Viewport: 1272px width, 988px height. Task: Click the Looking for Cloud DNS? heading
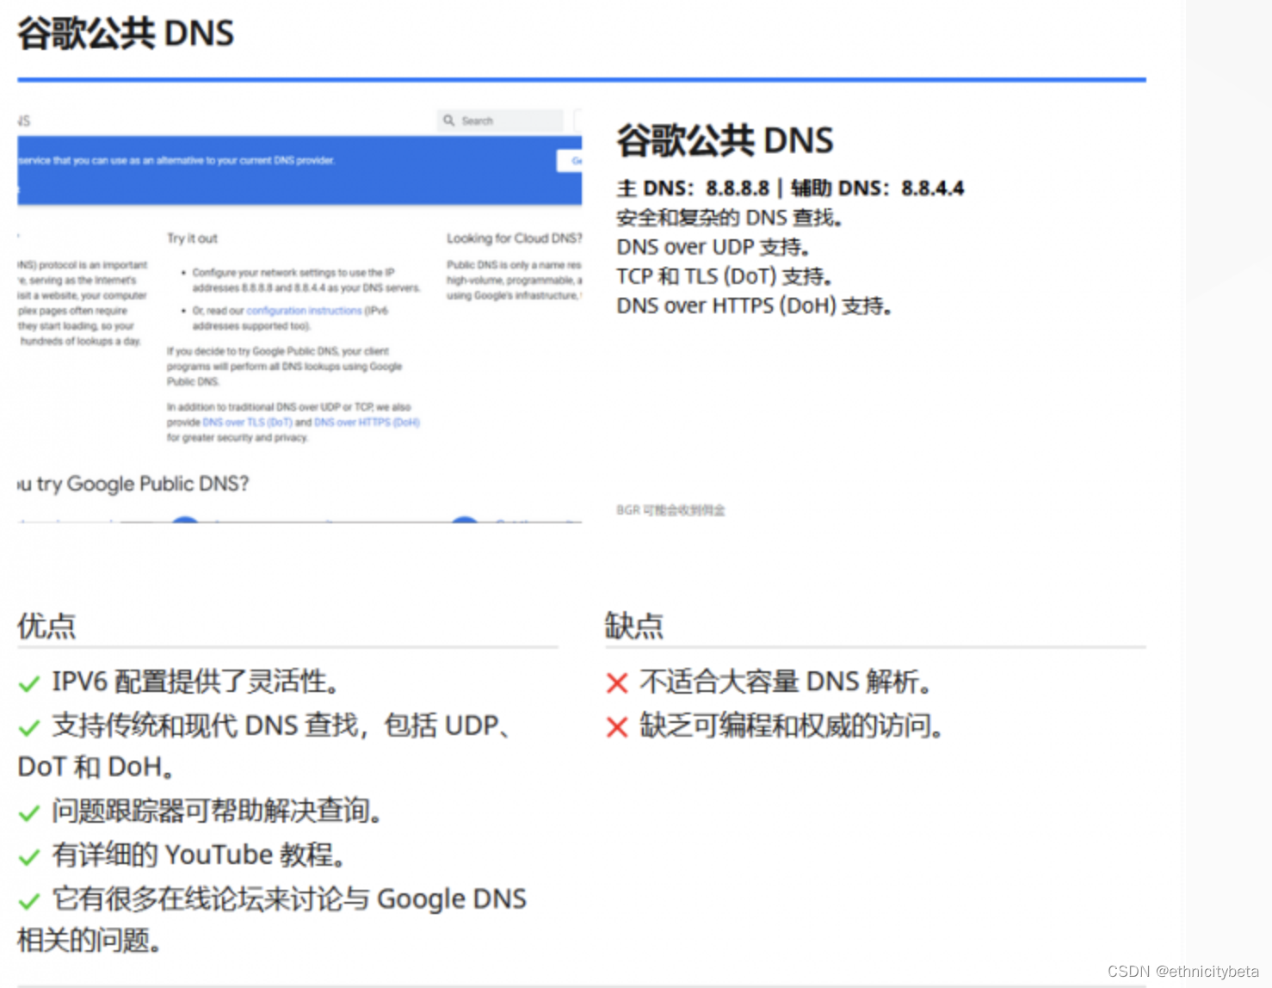[x=514, y=238]
